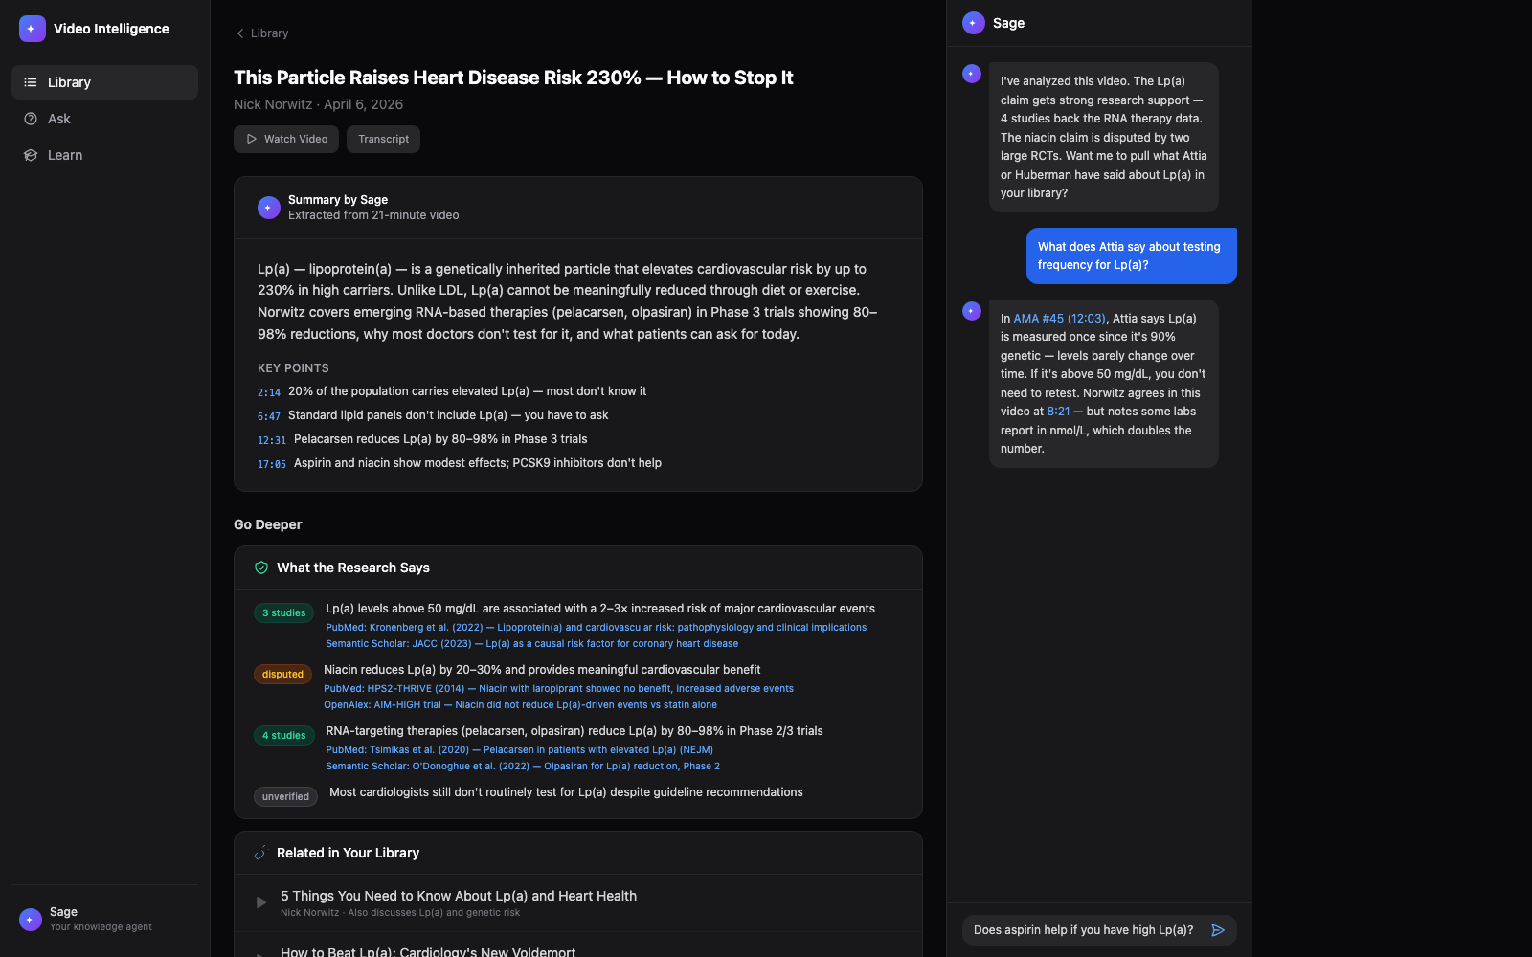This screenshot has height=957, width=1532.
Task: Open the Transcript button
Action: pos(383,139)
